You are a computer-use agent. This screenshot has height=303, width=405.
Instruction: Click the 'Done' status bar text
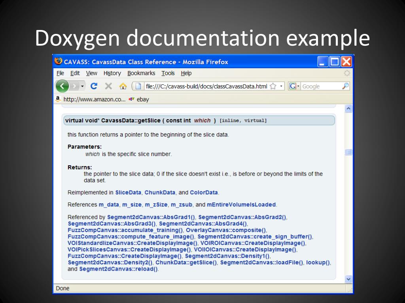click(62, 288)
